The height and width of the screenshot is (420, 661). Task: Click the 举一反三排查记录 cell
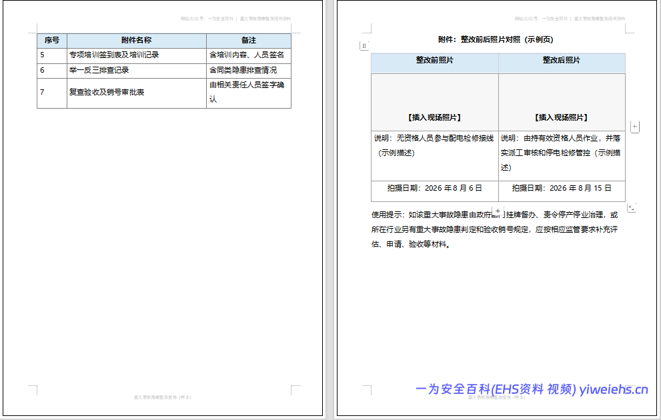pos(137,71)
